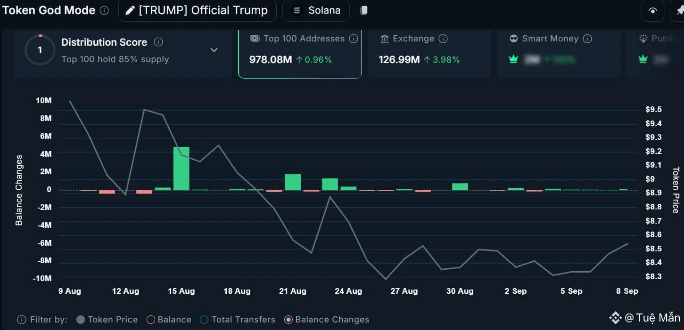This screenshot has width=684, height=330.
Task: Toggle the Balance Changes filter
Action: (x=327, y=320)
